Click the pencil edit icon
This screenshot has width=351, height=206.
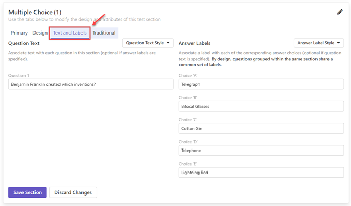click(x=340, y=12)
